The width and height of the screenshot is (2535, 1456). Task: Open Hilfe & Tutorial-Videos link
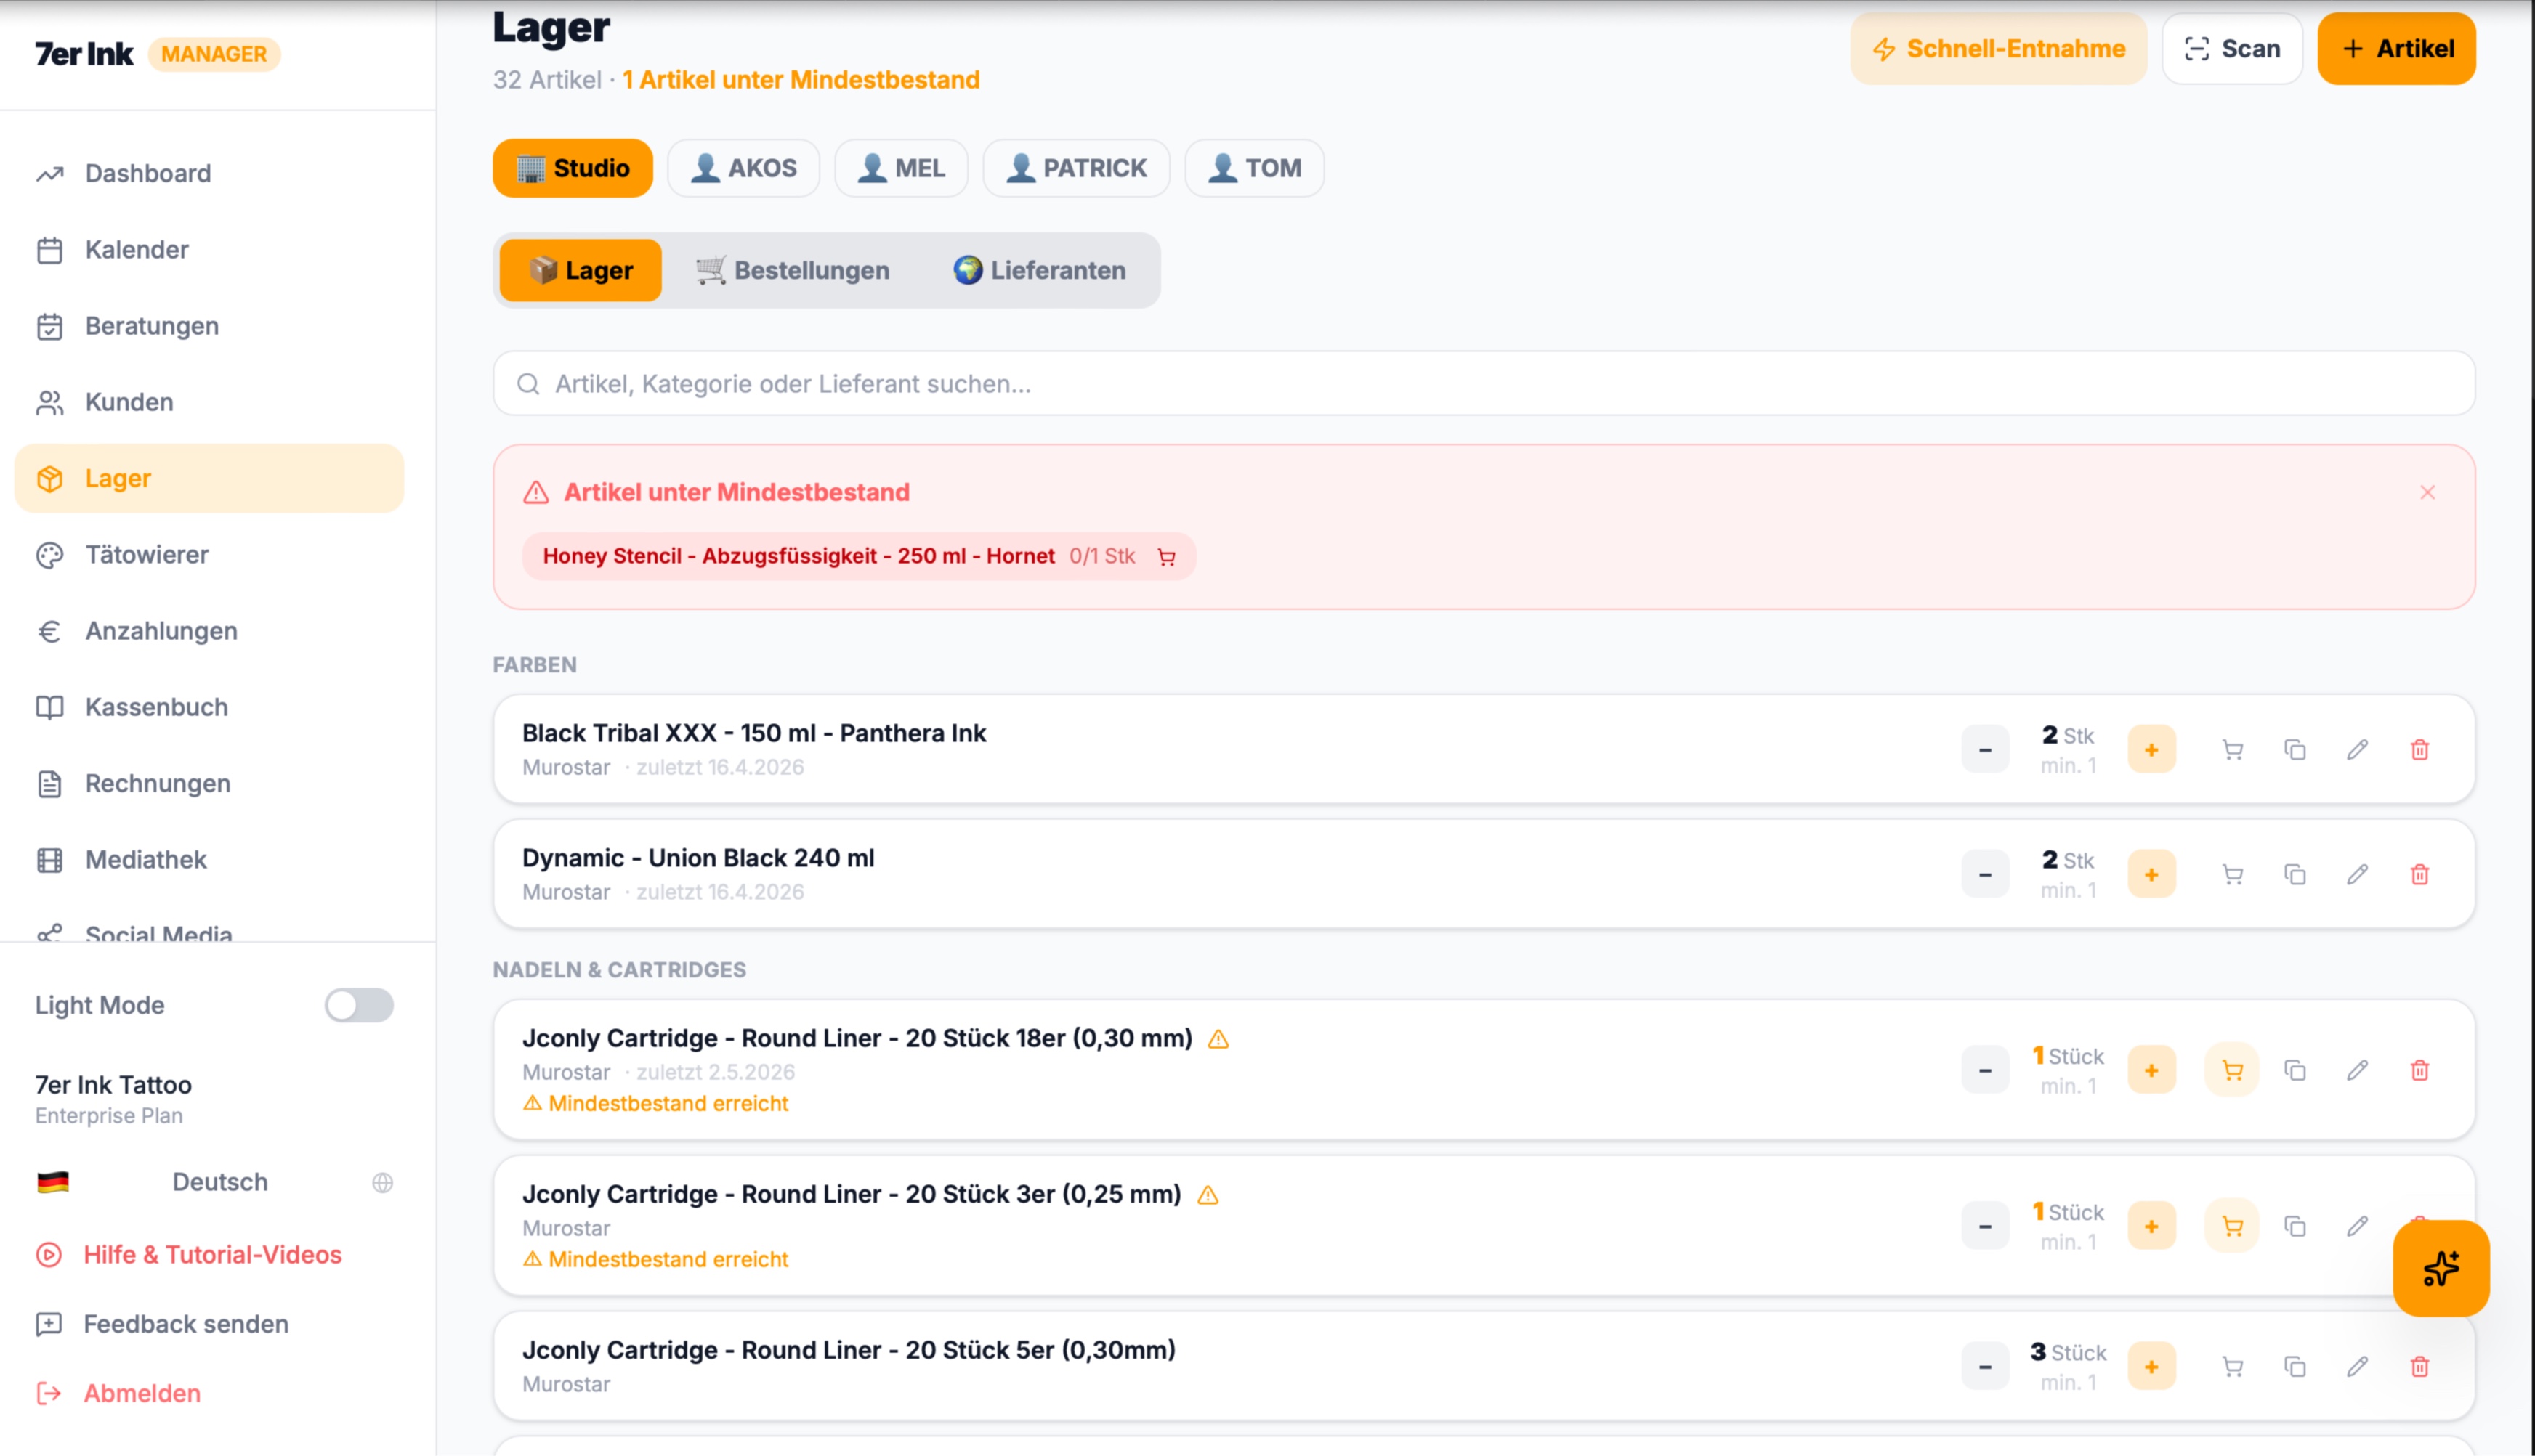tap(189, 1255)
